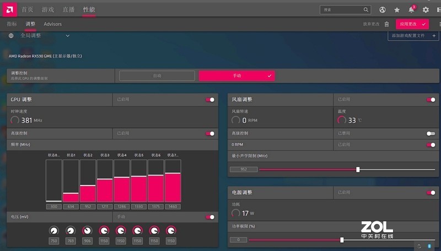Click the discard changes trash icon
The height and width of the screenshot is (251, 441).
[387, 24]
